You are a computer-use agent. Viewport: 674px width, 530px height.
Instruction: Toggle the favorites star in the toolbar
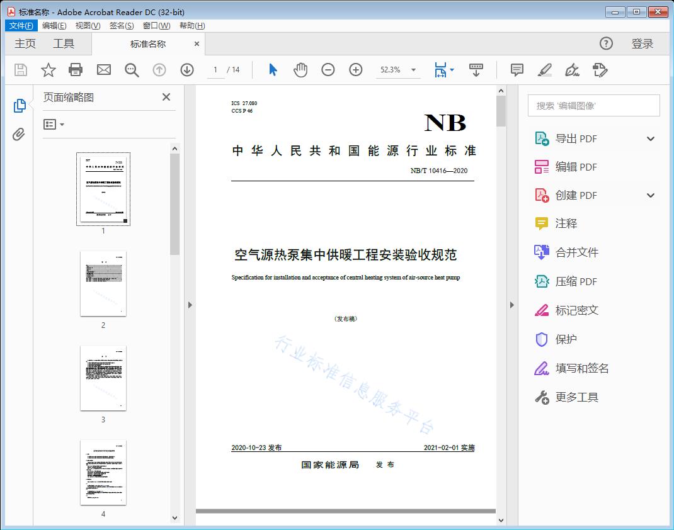click(x=48, y=70)
